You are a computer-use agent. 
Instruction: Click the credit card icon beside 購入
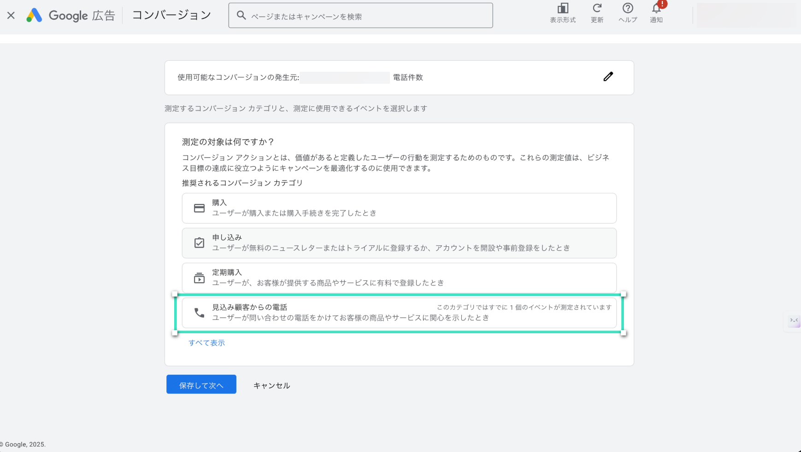coord(199,208)
